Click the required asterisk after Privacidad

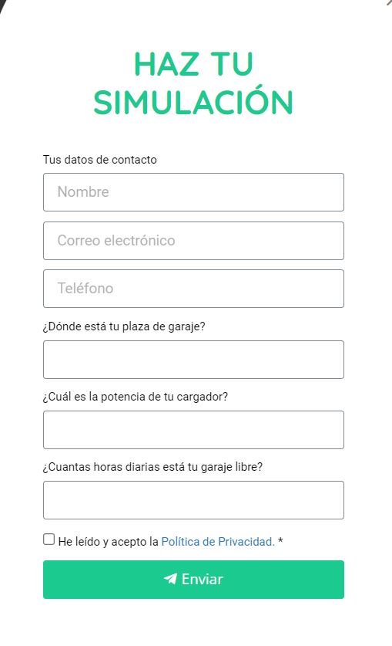click(280, 540)
